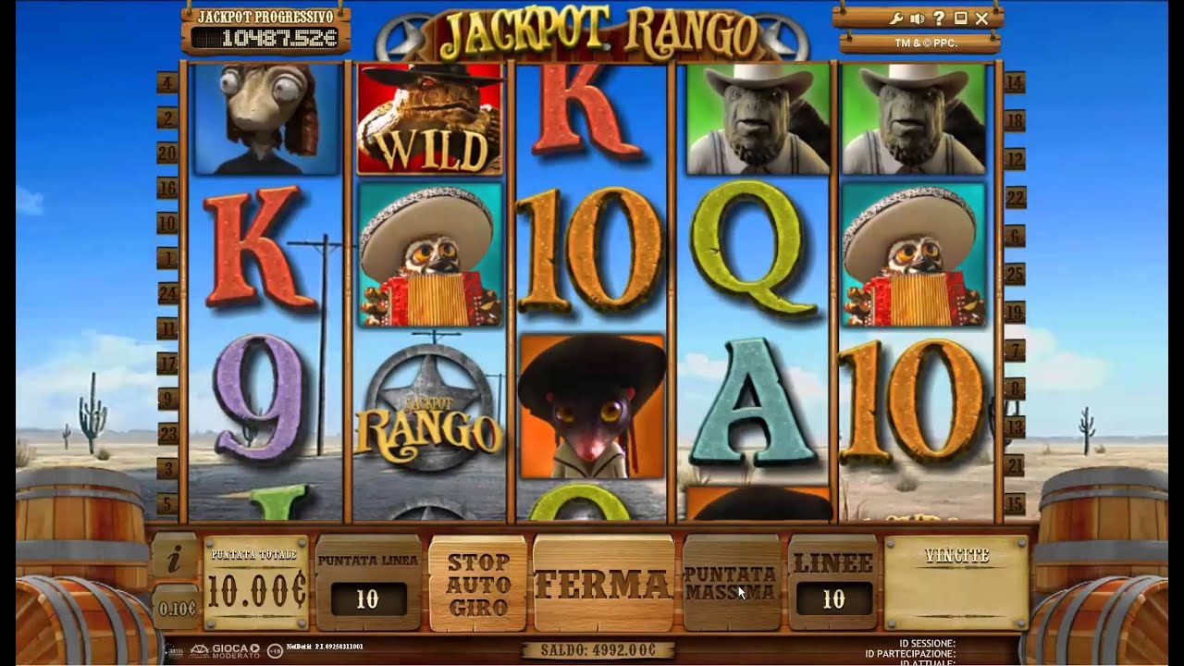Stop the reels with the FERMA button
The width and height of the screenshot is (1184, 666).
[x=604, y=584]
